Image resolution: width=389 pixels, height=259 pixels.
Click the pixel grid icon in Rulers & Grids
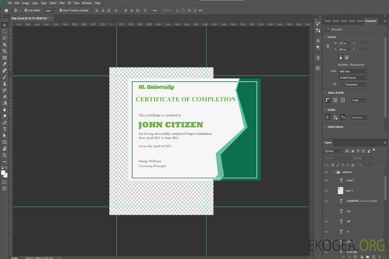(x=343, y=100)
